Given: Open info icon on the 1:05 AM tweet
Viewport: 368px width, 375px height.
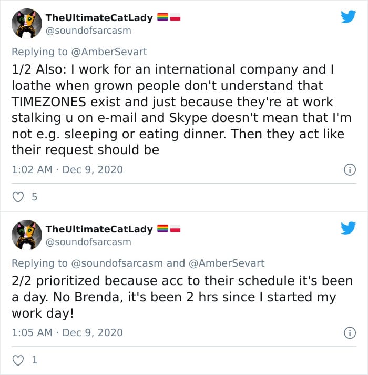Looking at the screenshot, I should tap(349, 332).
